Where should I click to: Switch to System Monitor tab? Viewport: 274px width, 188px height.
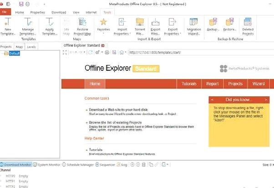[x=47, y=164]
